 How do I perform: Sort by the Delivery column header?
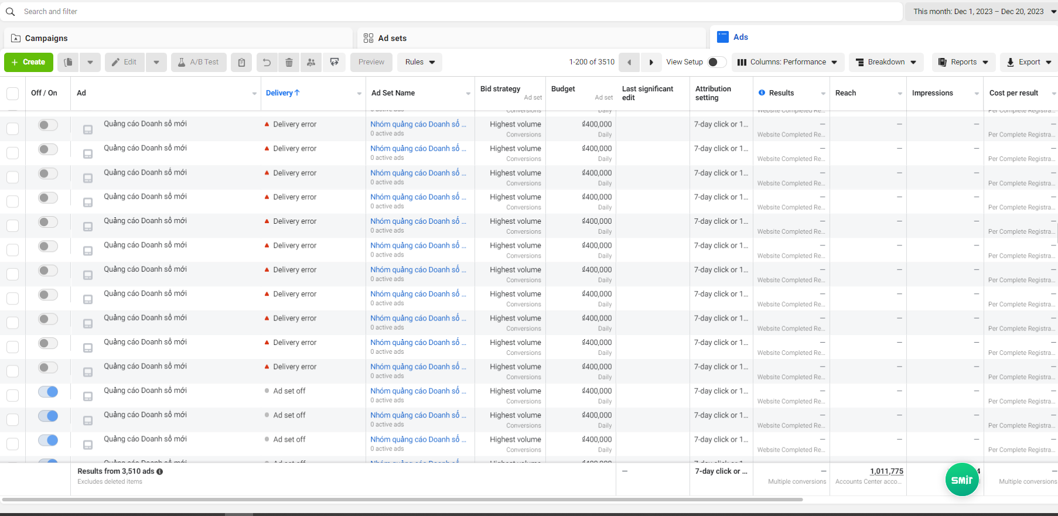[282, 93]
